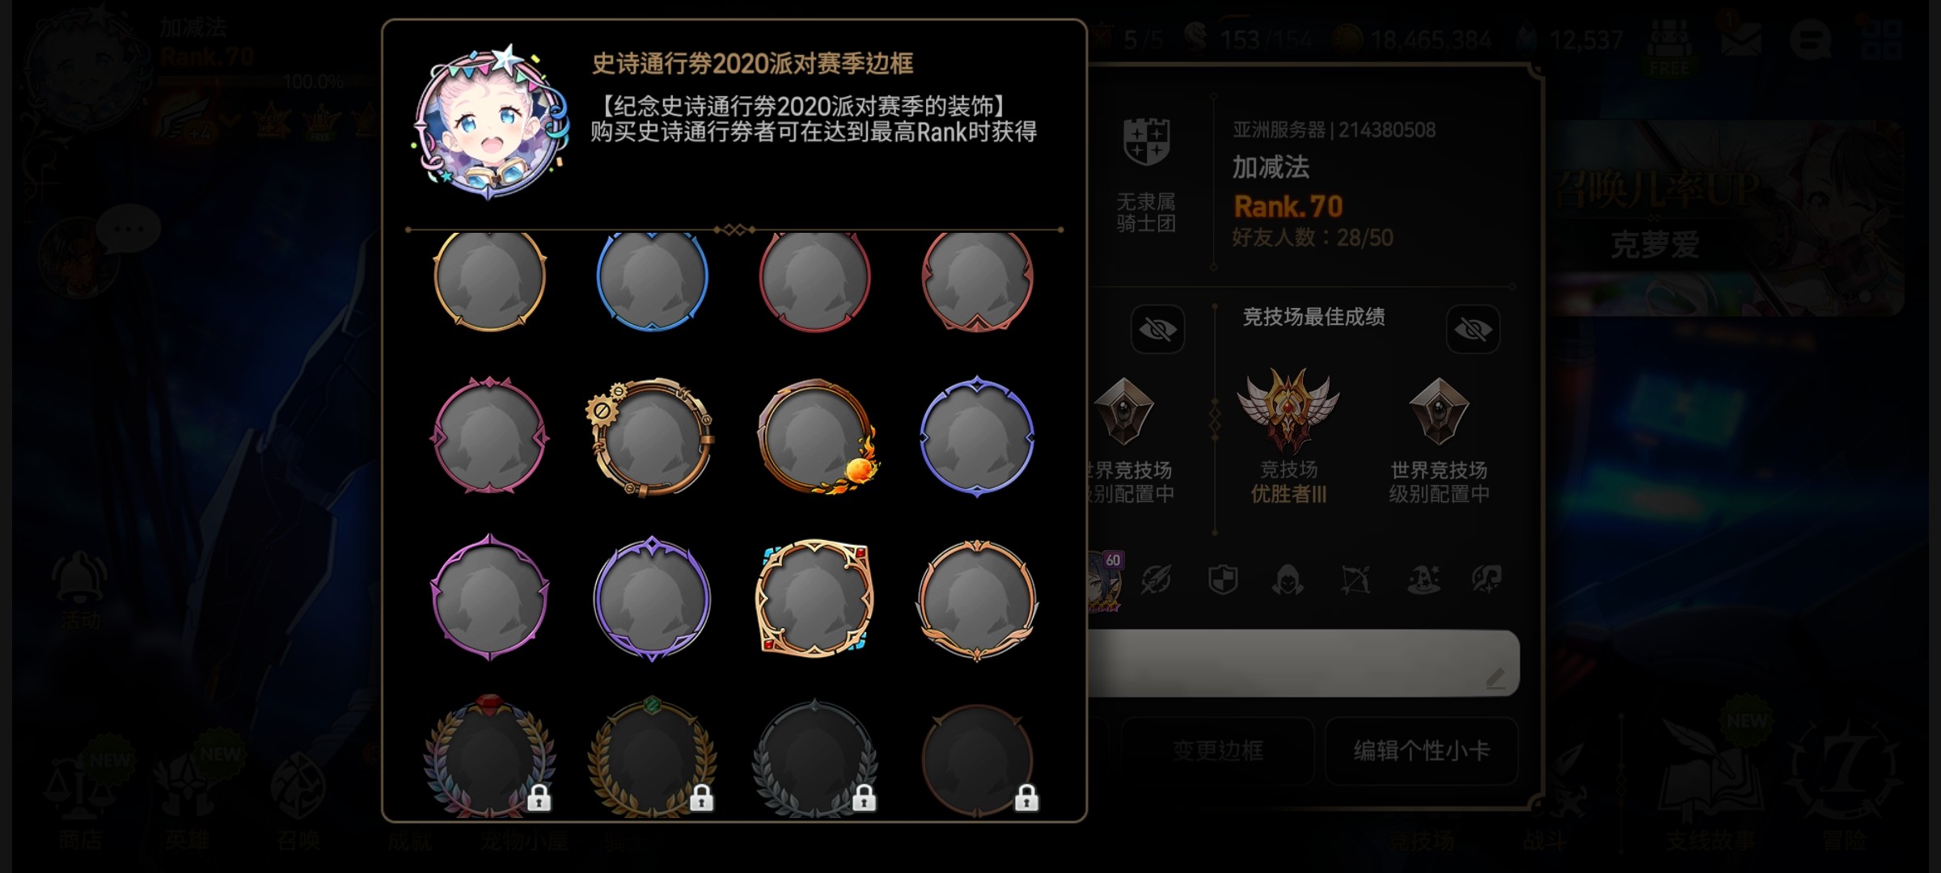
Task: Pick the blue-violet circular border frame
Action: 977,436
